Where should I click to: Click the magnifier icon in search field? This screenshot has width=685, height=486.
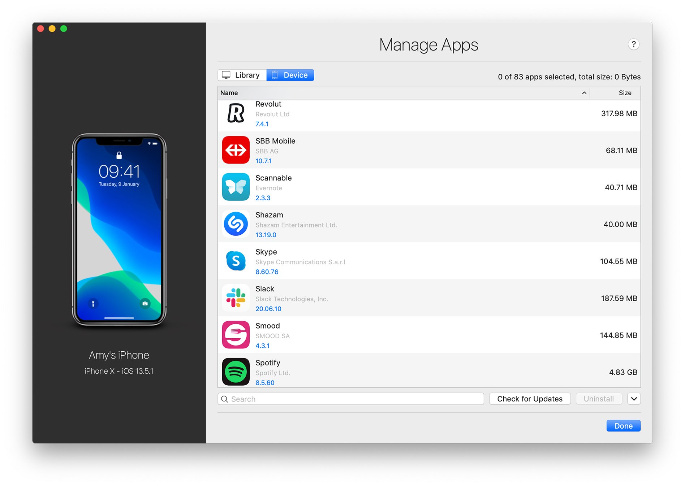pyautogui.click(x=225, y=399)
